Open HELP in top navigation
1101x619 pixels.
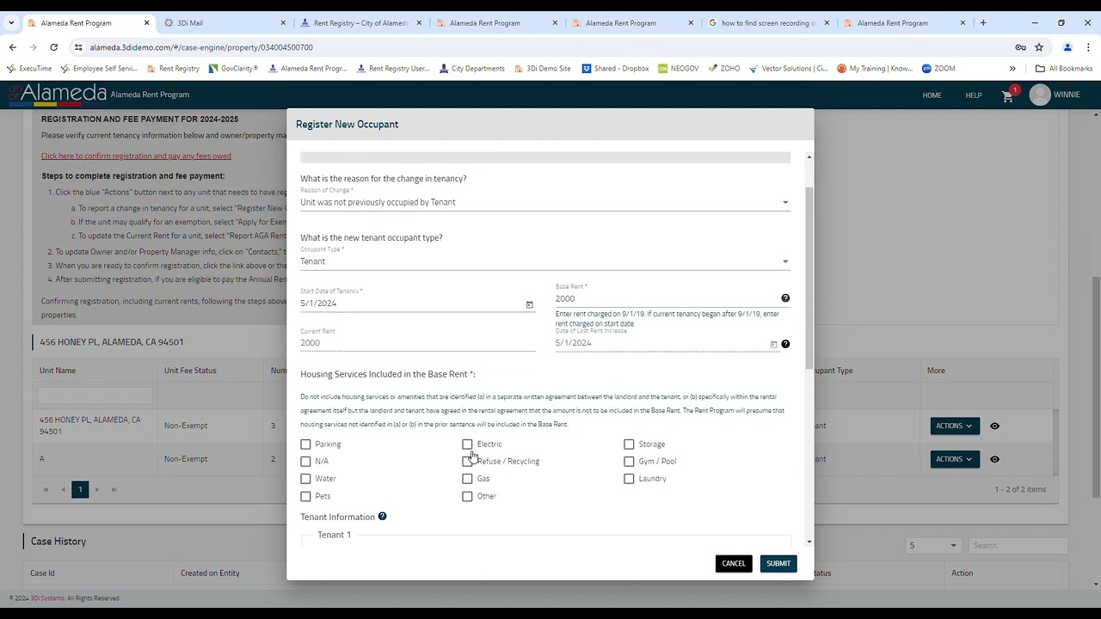[x=973, y=95]
